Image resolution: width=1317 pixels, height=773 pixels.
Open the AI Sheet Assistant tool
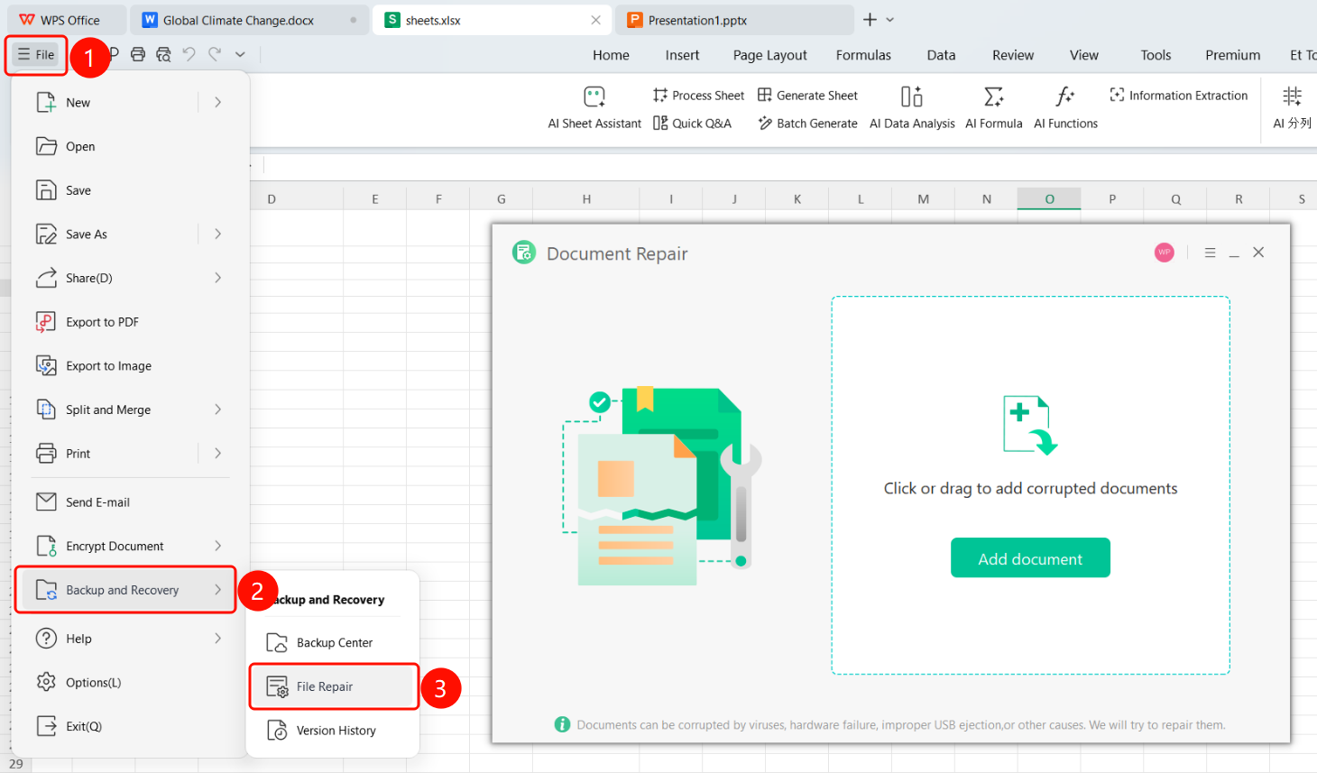coord(594,107)
